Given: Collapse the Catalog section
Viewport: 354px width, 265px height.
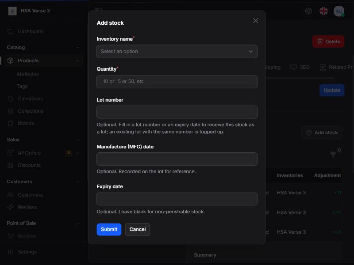Looking at the screenshot, I should tap(78, 47).
